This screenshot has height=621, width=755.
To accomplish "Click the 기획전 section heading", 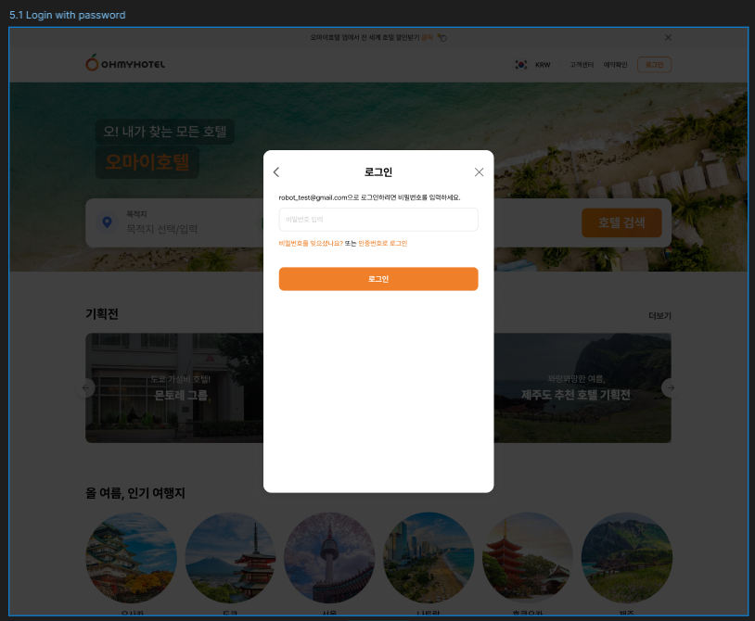I will (102, 314).
